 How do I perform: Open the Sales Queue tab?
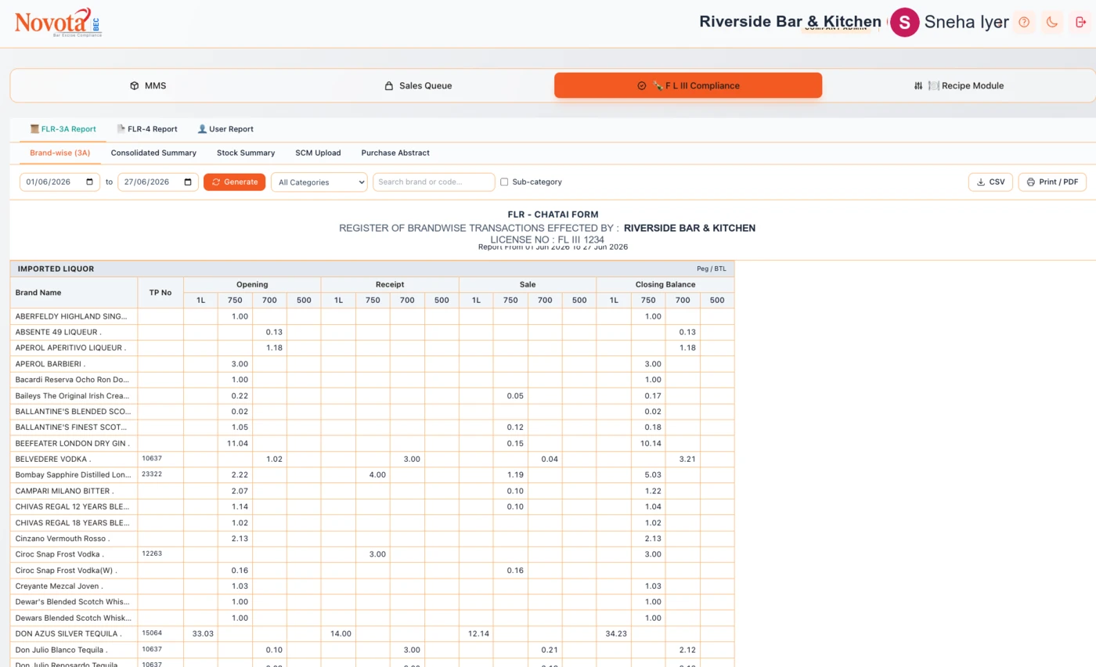418,85
